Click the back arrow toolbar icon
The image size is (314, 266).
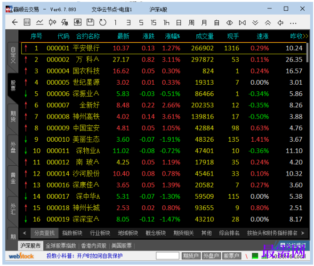pyautogui.click(x=15, y=23)
